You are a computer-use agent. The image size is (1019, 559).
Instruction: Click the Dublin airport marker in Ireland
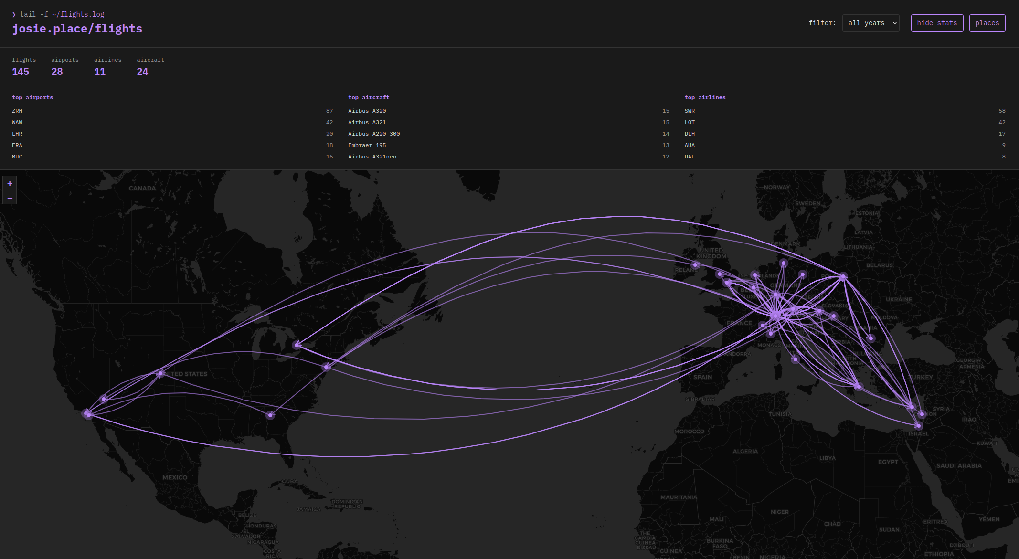(695, 264)
